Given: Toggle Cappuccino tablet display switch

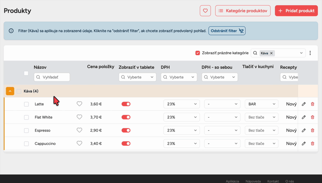Looking at the screenshot, I should [x=126, y=144].
